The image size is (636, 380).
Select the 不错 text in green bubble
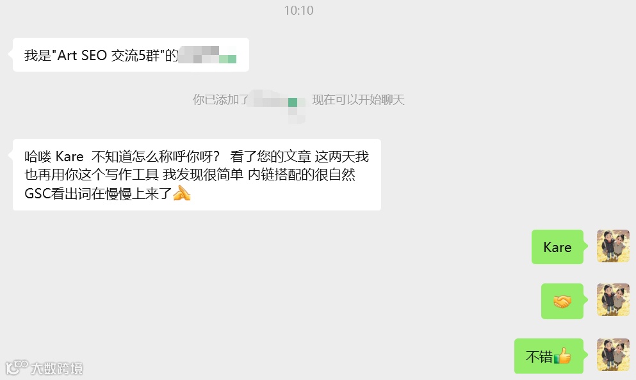(x=539, y=356)
